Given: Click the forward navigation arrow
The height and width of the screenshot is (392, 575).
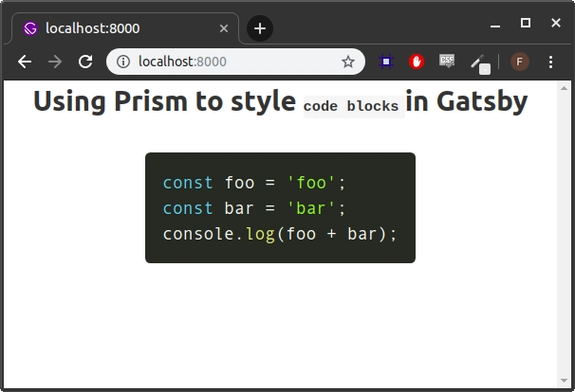Looking at the screenshot, I should coord(55,62).
